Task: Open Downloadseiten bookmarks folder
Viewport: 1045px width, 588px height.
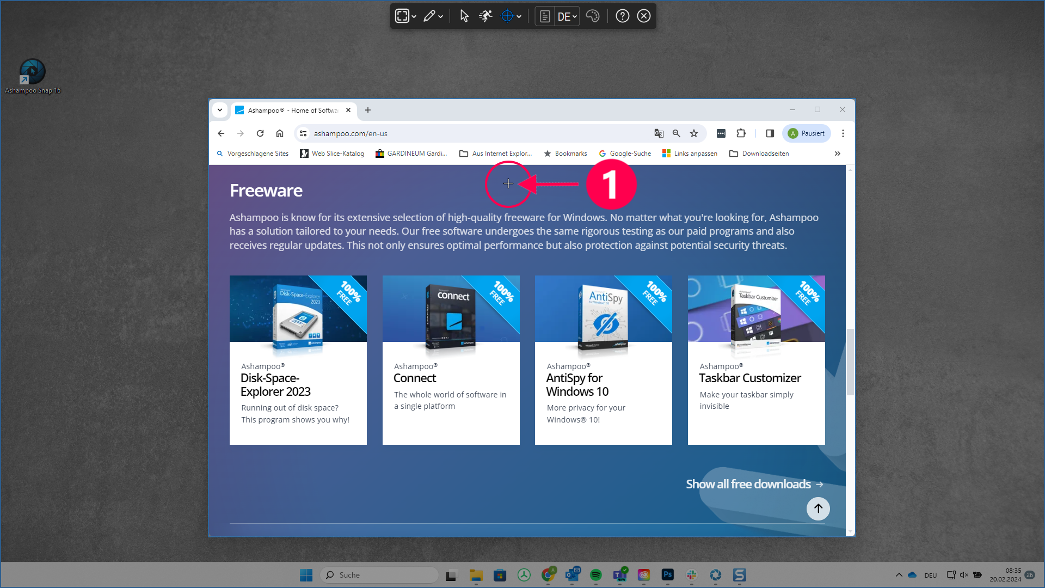Action: (x=759, y=154)
